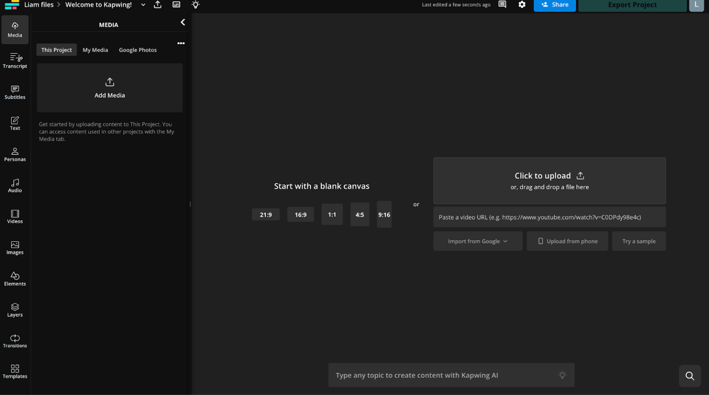Browse the Templates sidebar section

(15, 372)
